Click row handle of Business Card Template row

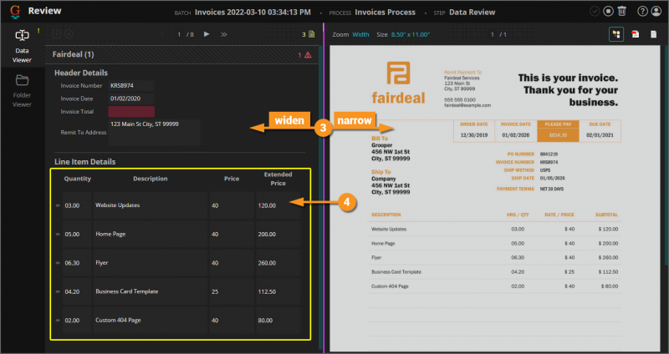tap(58, 291)
